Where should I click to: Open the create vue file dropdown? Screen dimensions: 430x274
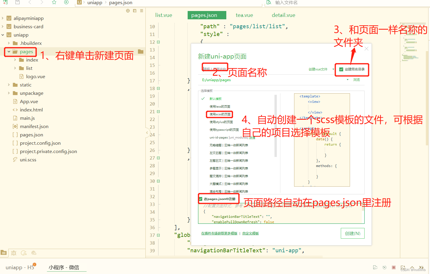tap(333, 69)
